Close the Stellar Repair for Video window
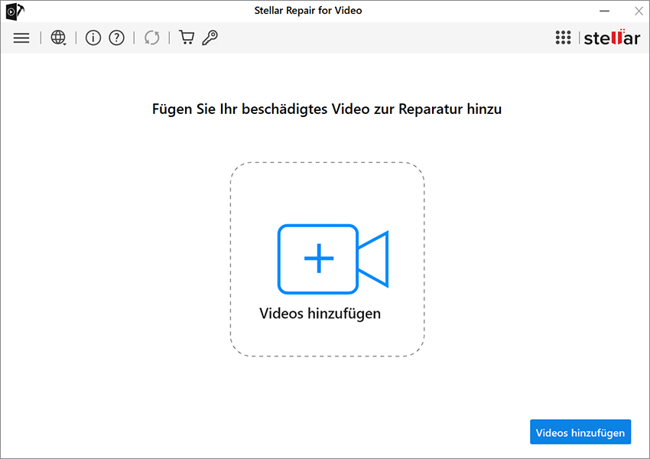This screenshot has height=459, width=650. point(639,11)
